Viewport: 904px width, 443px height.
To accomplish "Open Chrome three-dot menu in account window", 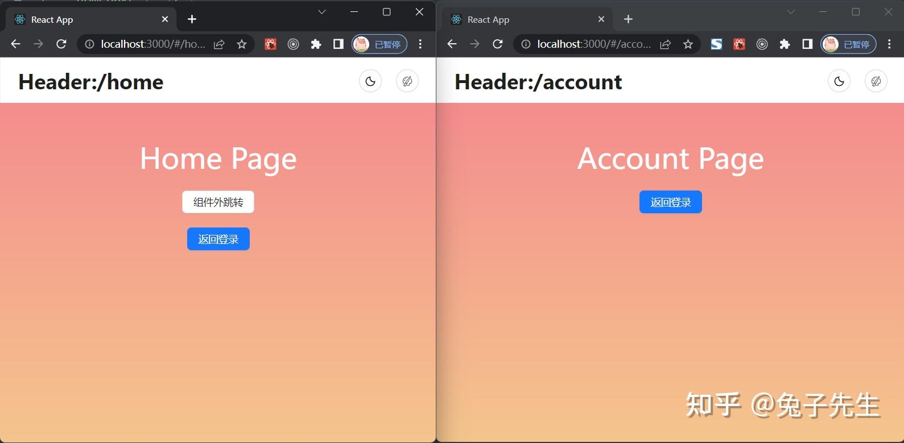I will tap(889, 44).
